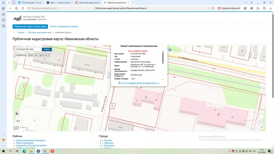Open 'Расчет земельного налога' nav item

coord(64,27)
